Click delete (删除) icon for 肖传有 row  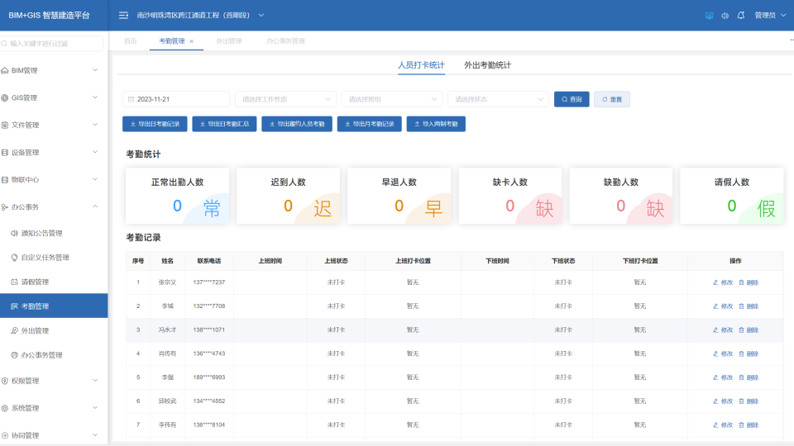(x=741, y=353)
